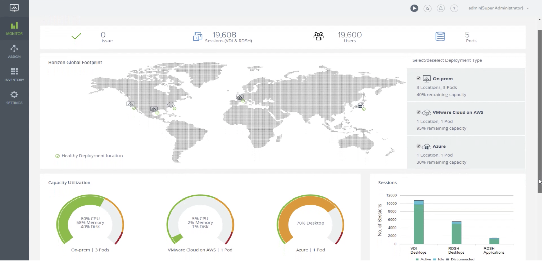Toggle the Active legend entry in Sessions chart
542x261 pixels.
[x=423, y=259]
